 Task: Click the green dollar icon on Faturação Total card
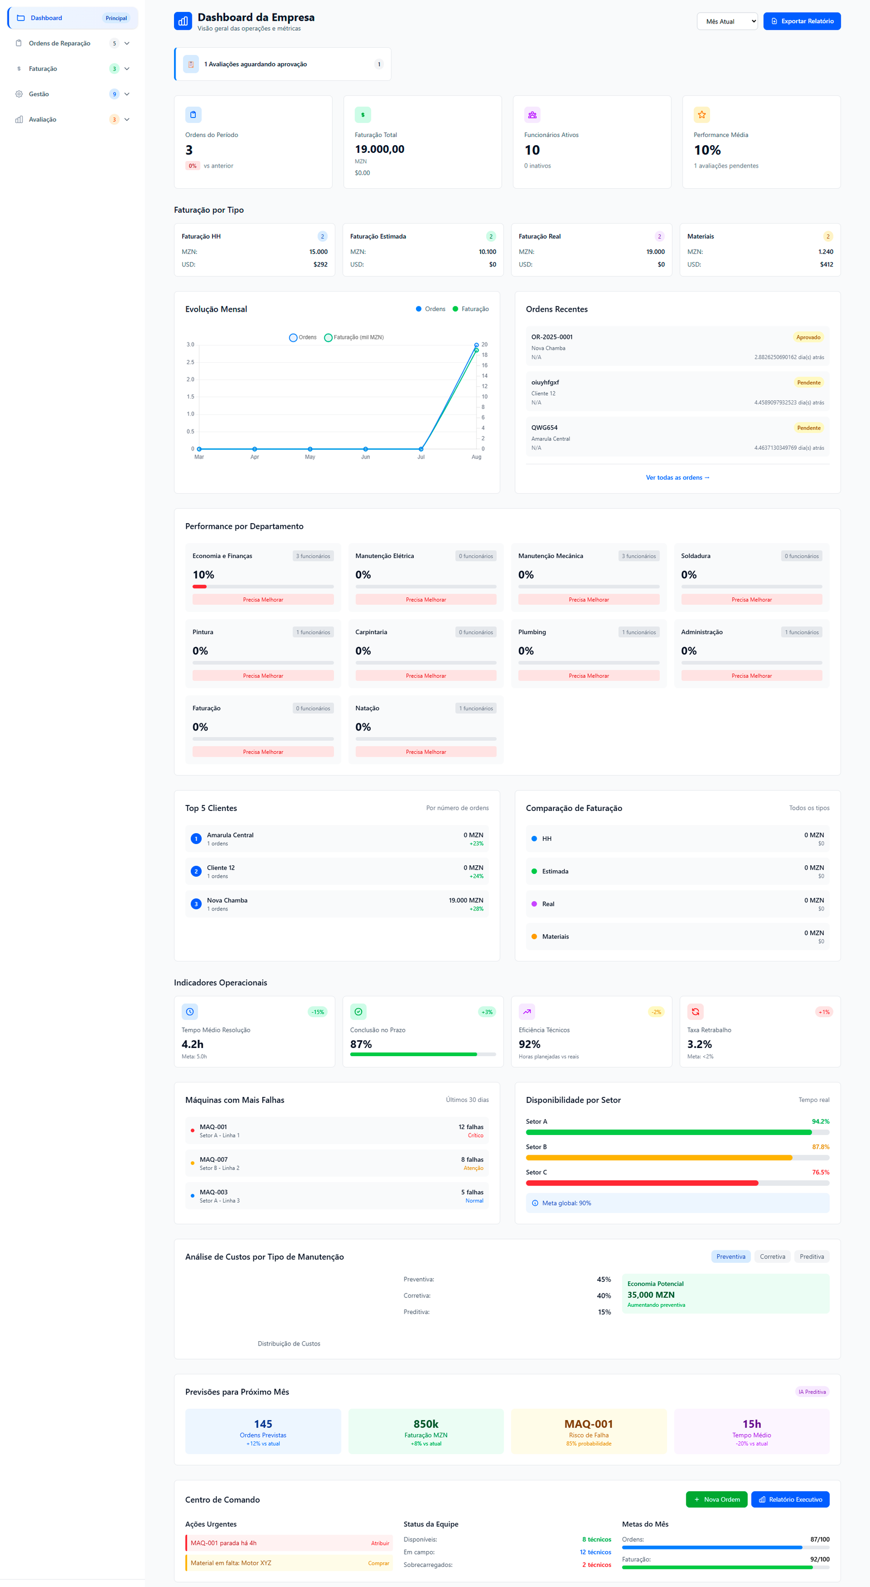[362, 115]
